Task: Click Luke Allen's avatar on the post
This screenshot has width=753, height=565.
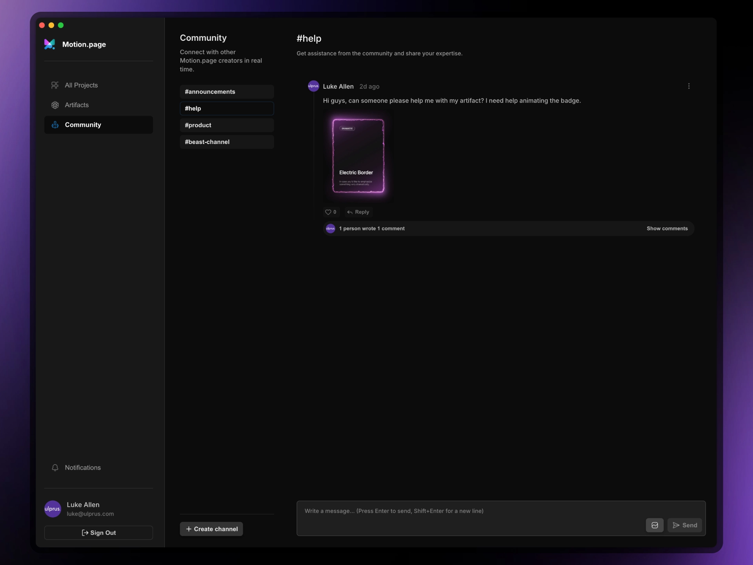Action: (x=313, y=86)
